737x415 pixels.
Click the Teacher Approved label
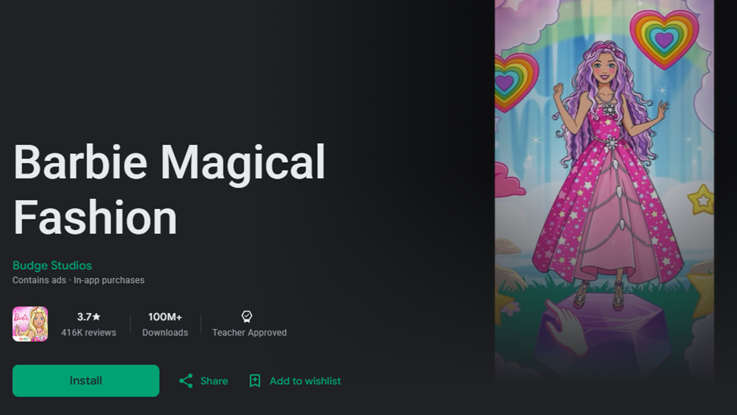(249, 332)
